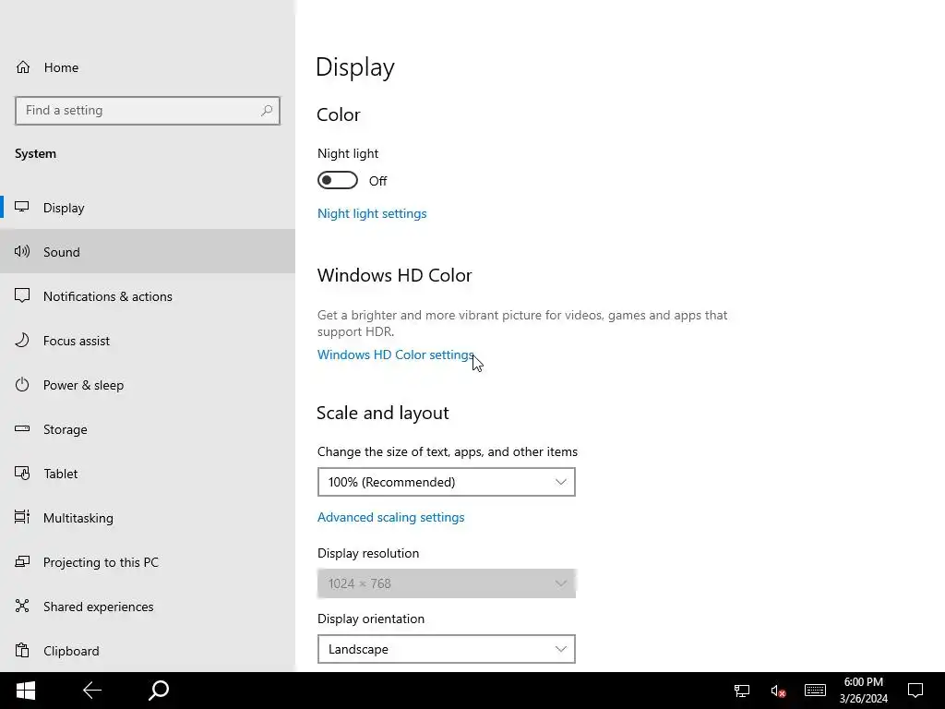Click the muted volume tray icon
Screen dimensions: 945x709
coord(778,691)
